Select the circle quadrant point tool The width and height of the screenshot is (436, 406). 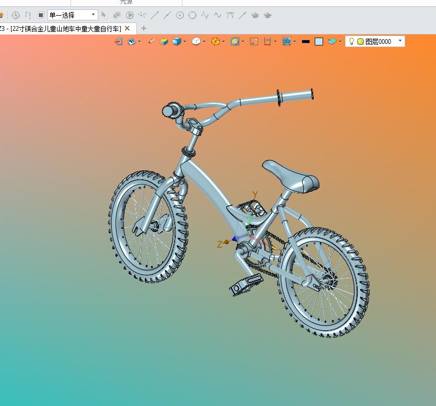pyautogui.click(x=192, y=15)
